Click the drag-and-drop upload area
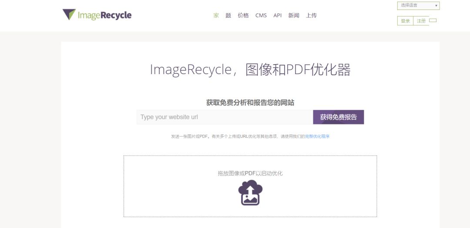The width and height of the screenshot is (470, 228). pyautogui.click(x=250, y=186)
